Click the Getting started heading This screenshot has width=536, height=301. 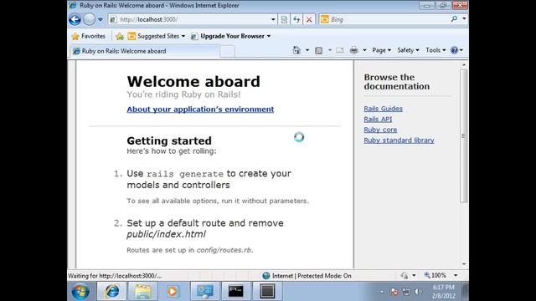click(169, 140)
